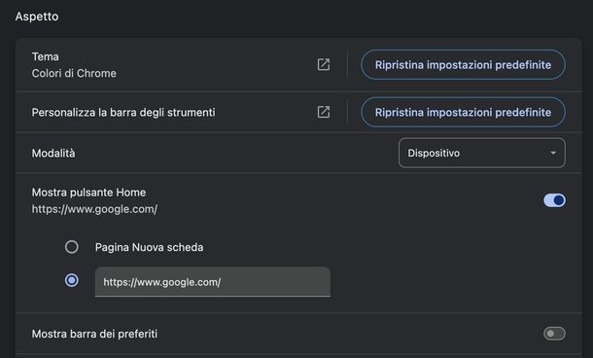Enable the Mostra barra dei preferiti toggle
Image resolution: width=593 pixels, height=358 pixels.
[554, 334]
